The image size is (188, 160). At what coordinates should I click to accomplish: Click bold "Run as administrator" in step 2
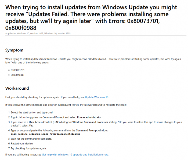tap(90, 117)
